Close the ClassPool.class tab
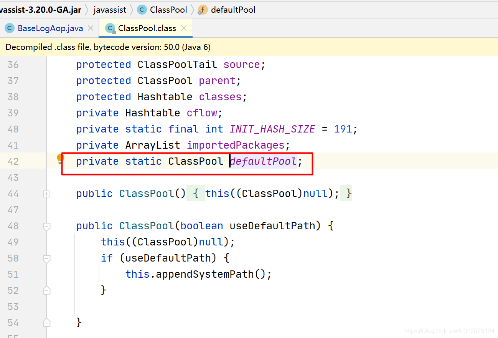The image size is (498, 338). point(184,28)
